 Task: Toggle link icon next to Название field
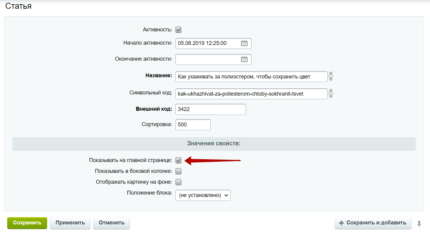331,76
